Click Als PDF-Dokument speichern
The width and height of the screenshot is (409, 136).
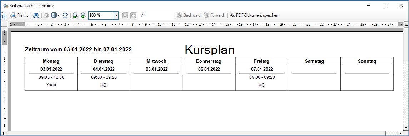coord(255,15)
